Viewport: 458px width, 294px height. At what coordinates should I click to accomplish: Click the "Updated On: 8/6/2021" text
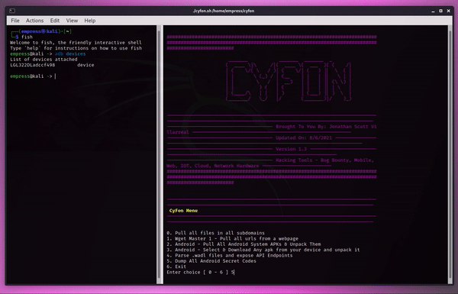tap(304, 137)
